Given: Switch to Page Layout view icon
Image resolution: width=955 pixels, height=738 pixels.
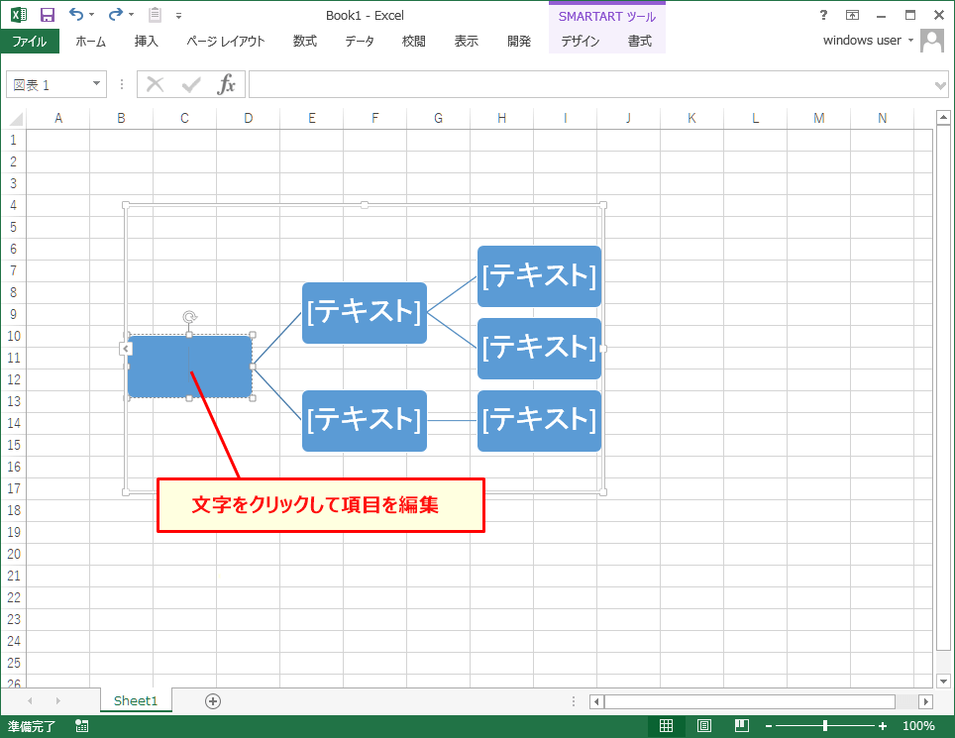Looking at the screenshot, I should (x=704, y=725).
